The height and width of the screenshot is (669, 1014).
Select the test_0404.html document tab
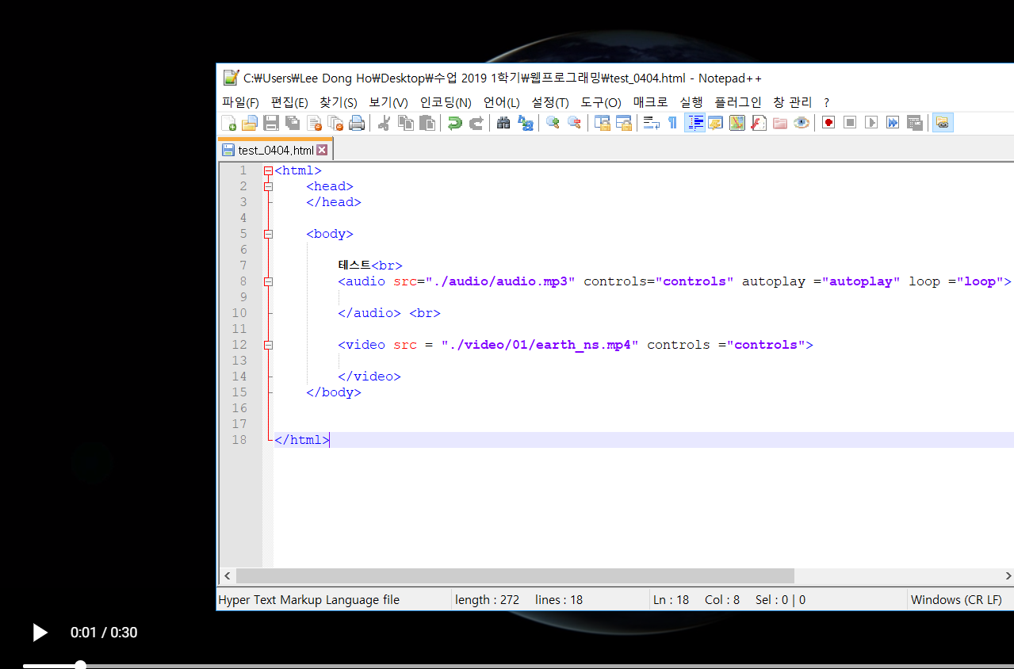point(275,150)
